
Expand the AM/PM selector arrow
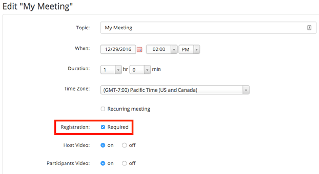197,50
